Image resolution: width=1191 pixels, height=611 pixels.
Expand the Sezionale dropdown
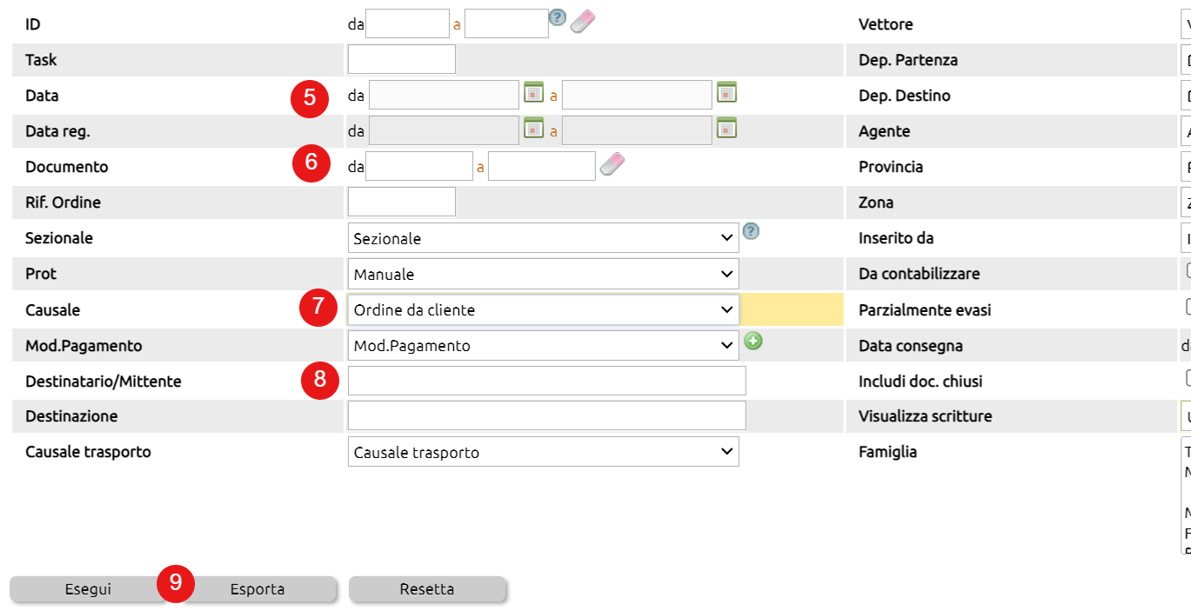coord(544,238)
